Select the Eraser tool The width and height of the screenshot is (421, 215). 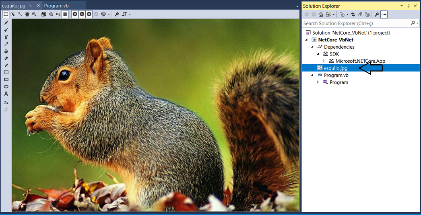[6, 58]
